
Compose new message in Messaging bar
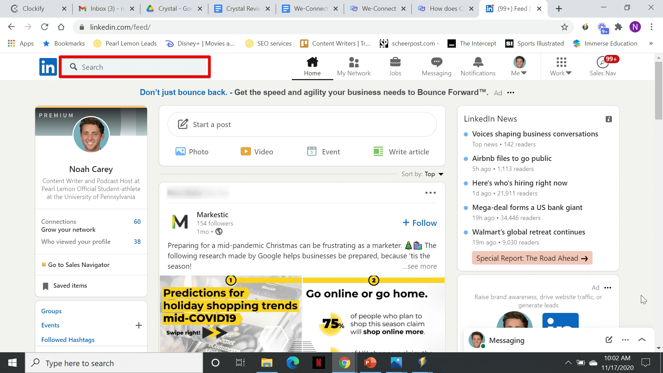[609, 340]
